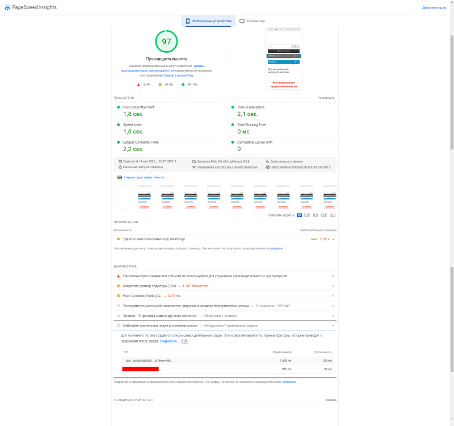The height and width of the screenshot is (426, 454).
Task: Select the FCP audit filter
Action: click(x=306, y=215)
